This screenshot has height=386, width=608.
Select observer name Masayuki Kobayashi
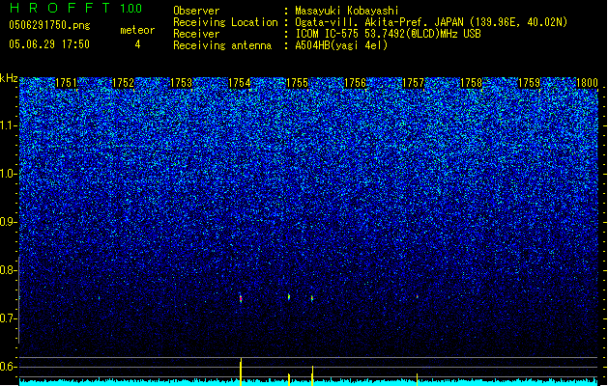tap(347, 11)
